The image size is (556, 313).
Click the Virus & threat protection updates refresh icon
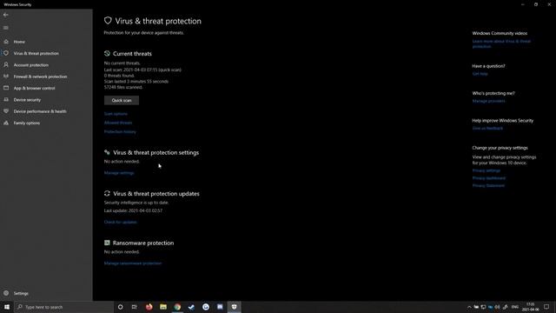coord(107,193)
